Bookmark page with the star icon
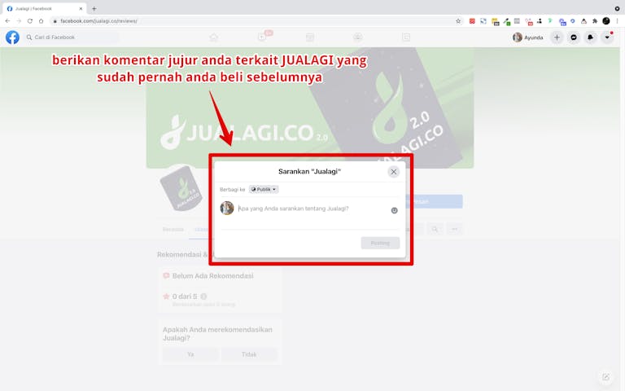 point(458,20)
